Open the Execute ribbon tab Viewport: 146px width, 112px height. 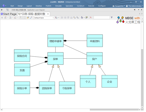91,6
